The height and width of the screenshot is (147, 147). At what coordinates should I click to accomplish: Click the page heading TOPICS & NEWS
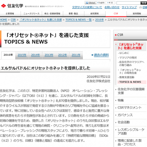[x=26, y=42]
